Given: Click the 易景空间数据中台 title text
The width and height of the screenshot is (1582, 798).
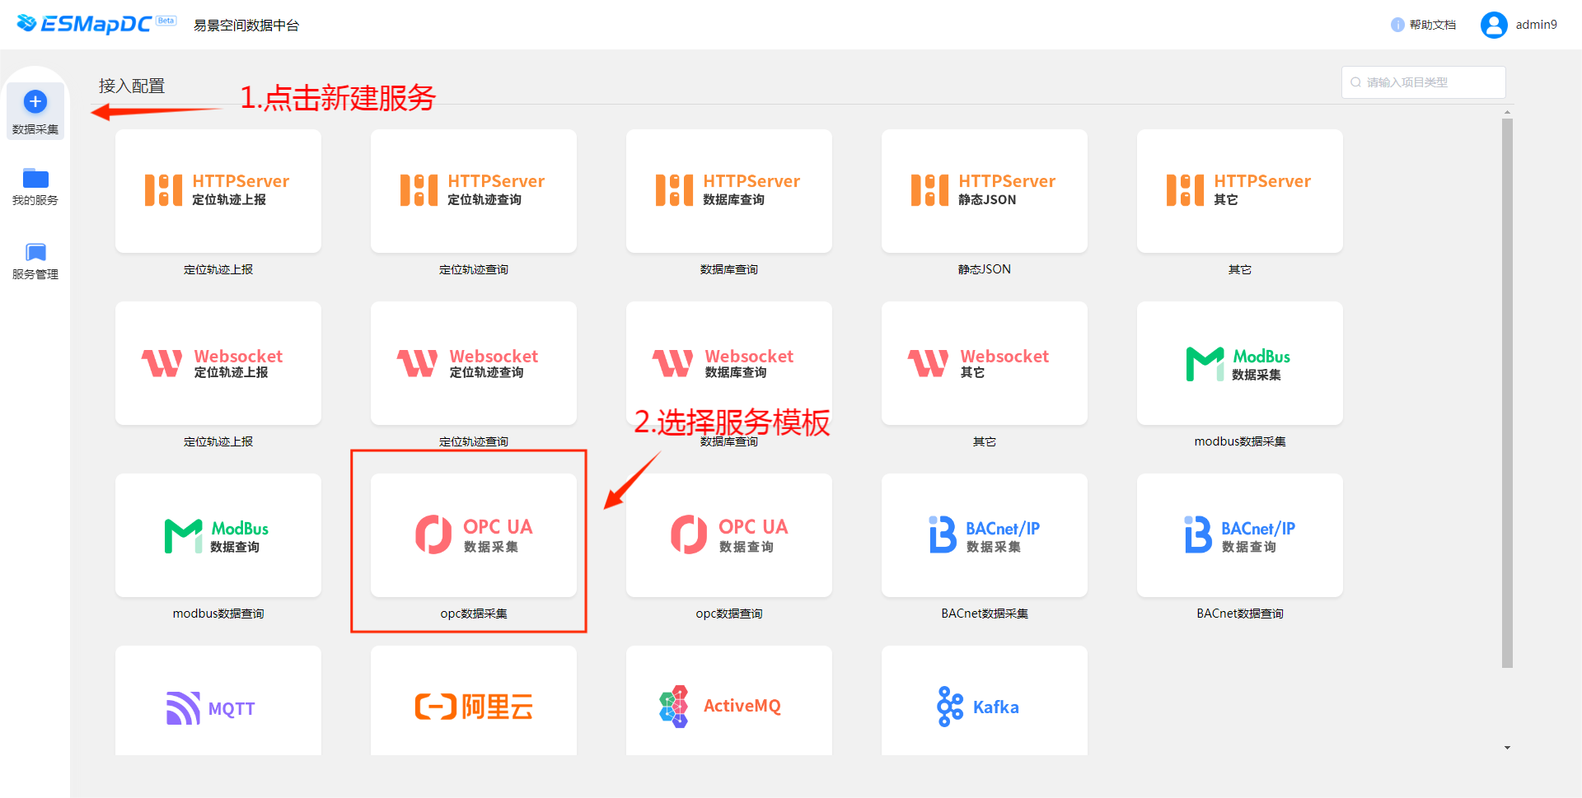Looking at the screenshot, I should 246,26.
